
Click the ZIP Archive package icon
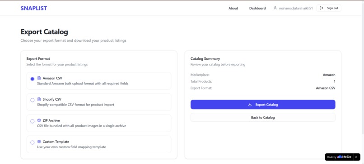(39, 120)
